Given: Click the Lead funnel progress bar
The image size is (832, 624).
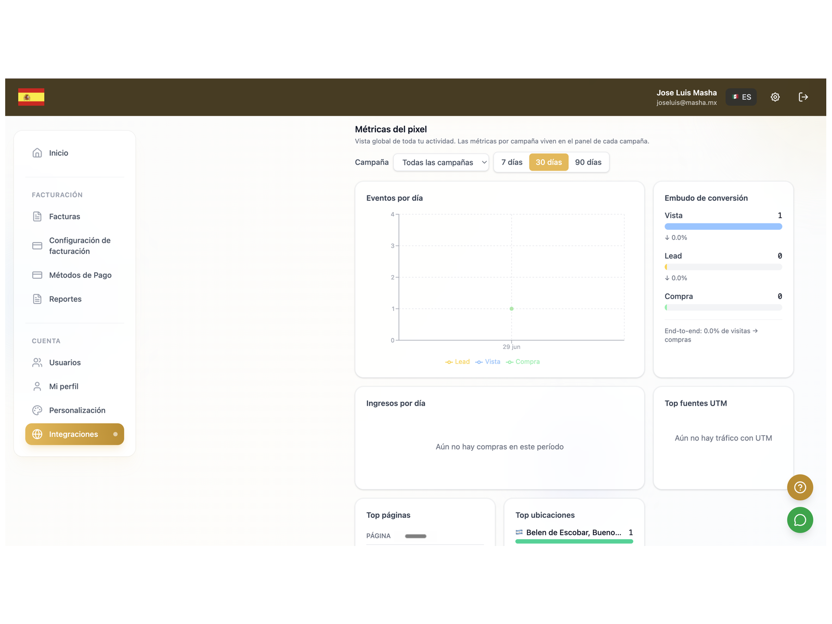Looking at the screenshot, I should (x=723, y=267).
